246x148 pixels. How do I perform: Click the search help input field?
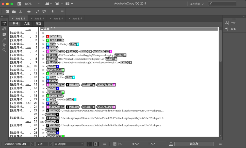click(222, 4)
